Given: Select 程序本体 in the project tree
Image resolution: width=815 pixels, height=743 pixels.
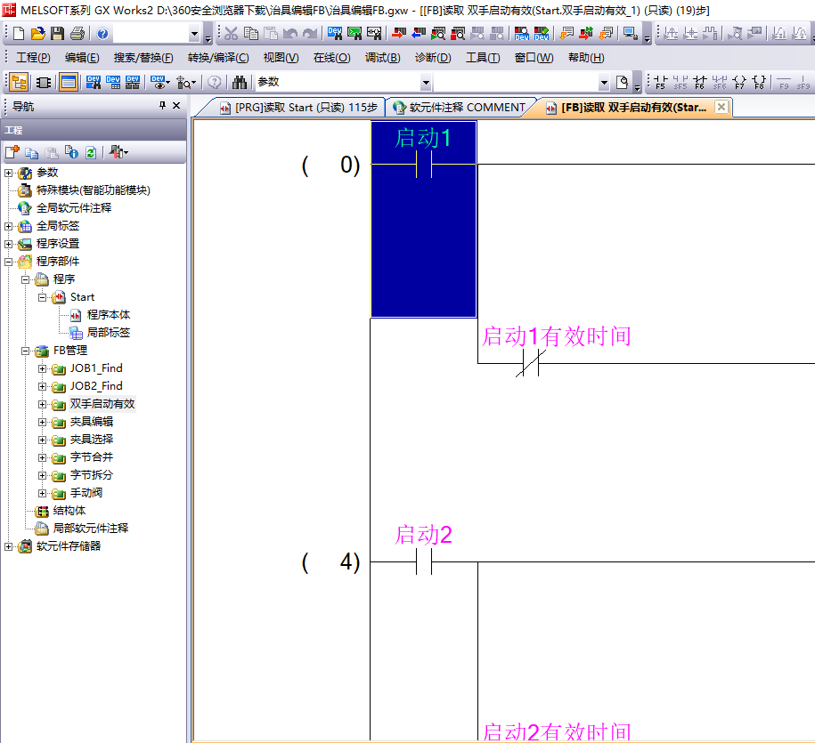Looking at the screenshot, I should coord(108,315).
